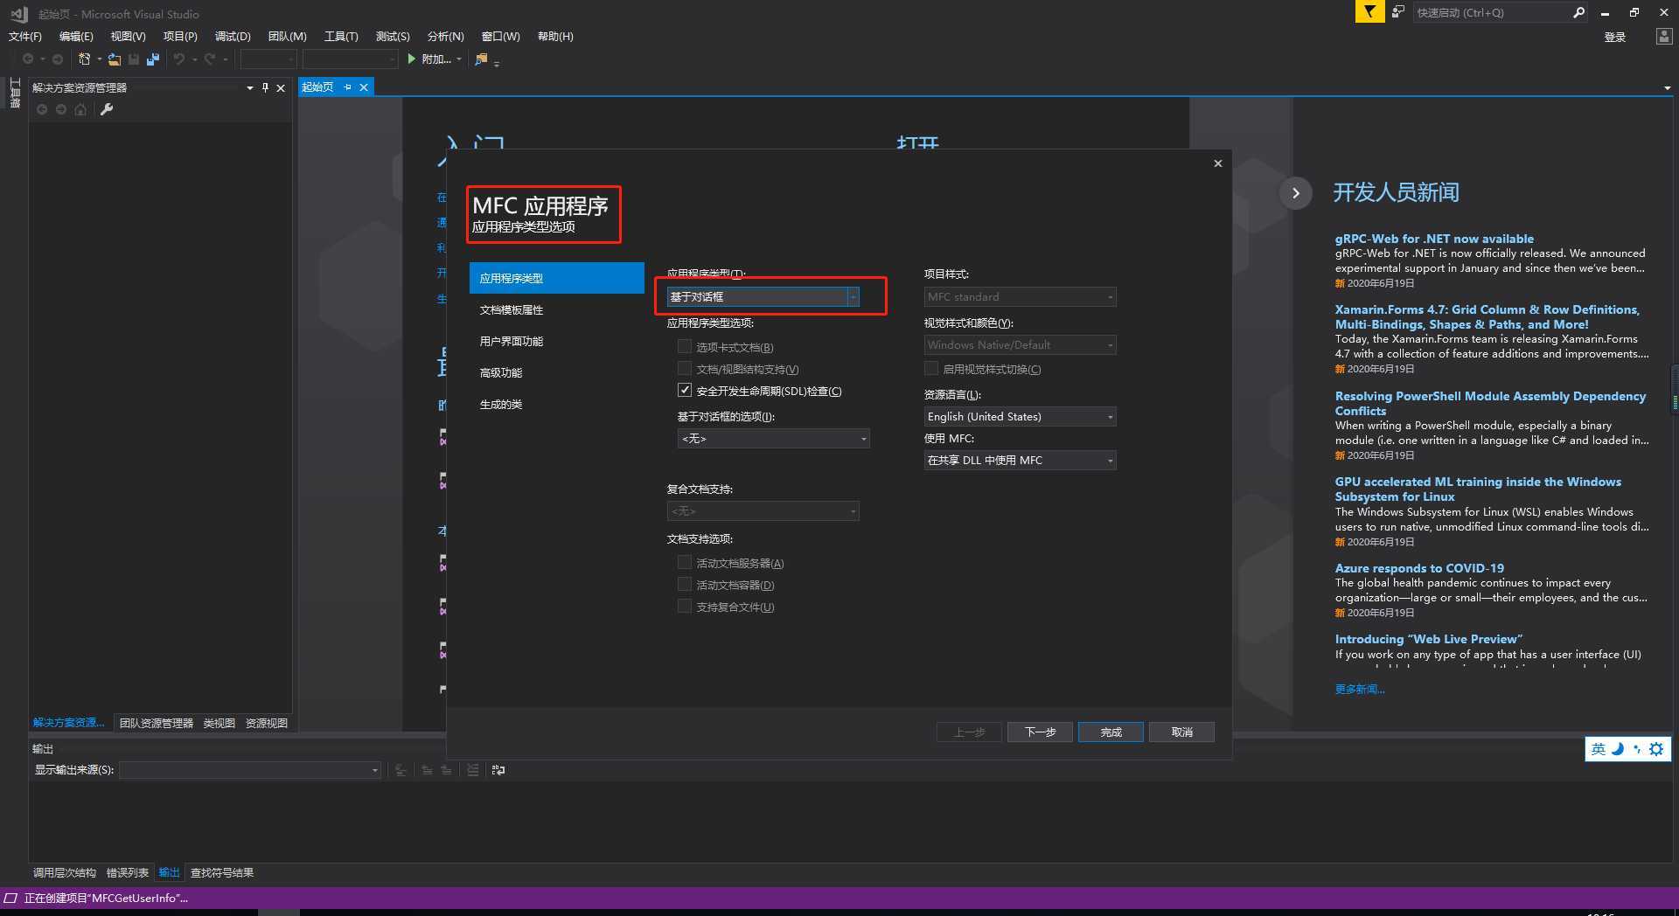Image resolution: width=1679 pixels, height=916 pixels.
Task: Click the Open File folder icon
Action: point(115,59)
